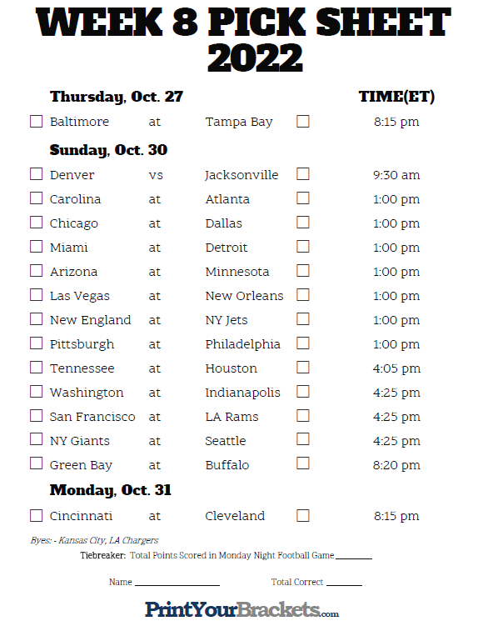This screenshot has width=483, height=626.
Task: Click the Tiebreaker points blank line
Action: pos(354,558)
